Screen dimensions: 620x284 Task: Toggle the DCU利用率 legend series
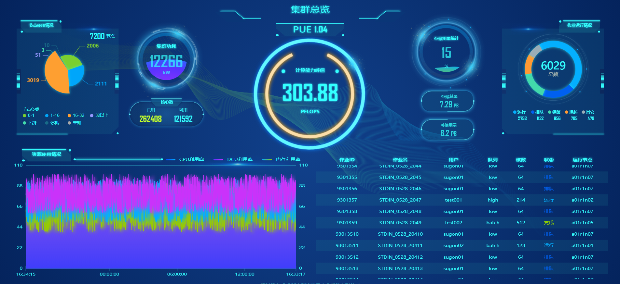(233, 159)
